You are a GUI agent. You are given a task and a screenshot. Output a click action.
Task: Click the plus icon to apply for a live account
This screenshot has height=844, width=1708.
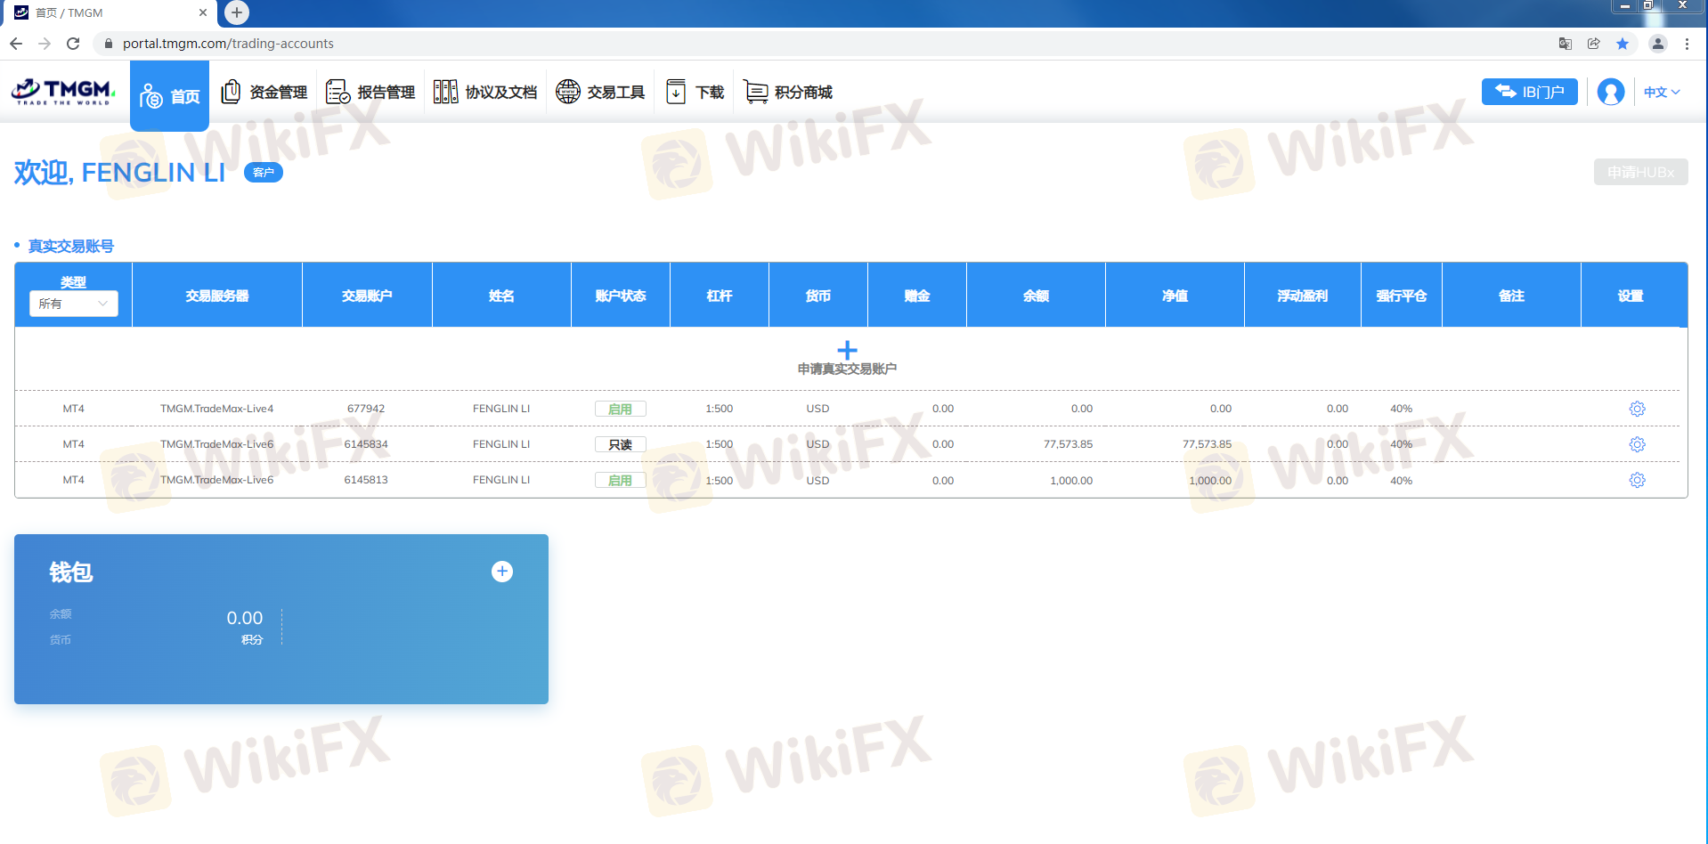click(847, 350)
